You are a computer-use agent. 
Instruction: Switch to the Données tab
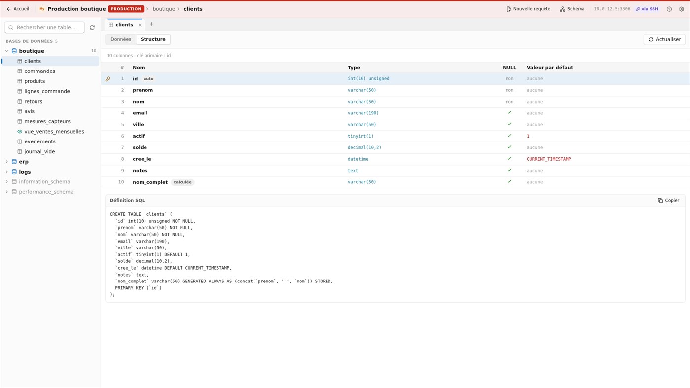pyautogui.click(x=121, y=39)
